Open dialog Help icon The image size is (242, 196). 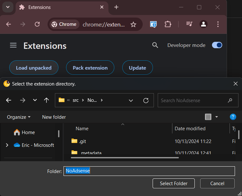(x=233, y=117)
